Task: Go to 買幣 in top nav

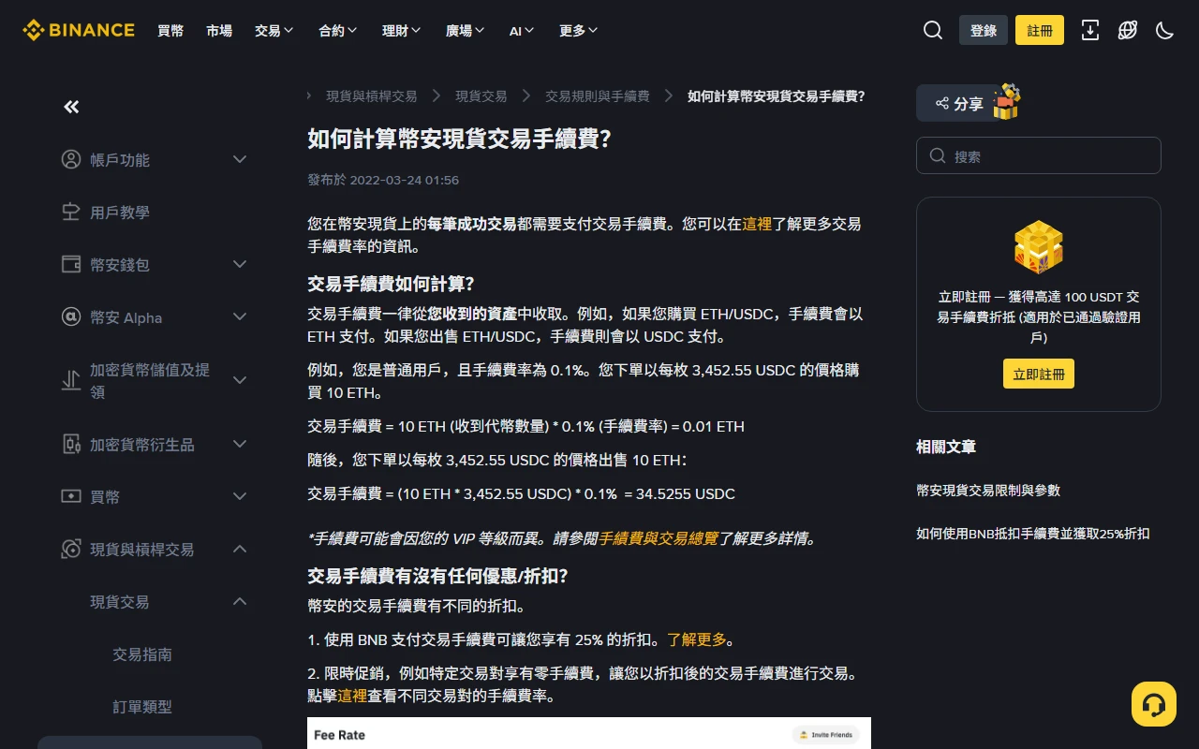Action: click(170, 31)
